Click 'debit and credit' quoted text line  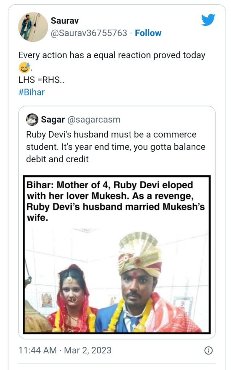tap(57, 159)
